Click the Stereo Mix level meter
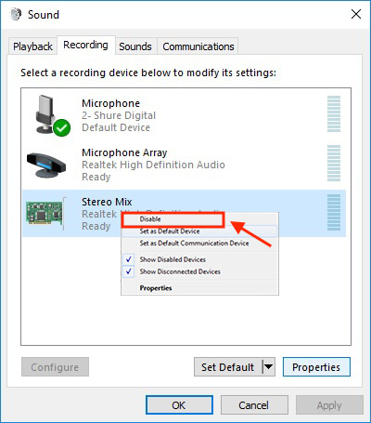 [x=334, y=212]
